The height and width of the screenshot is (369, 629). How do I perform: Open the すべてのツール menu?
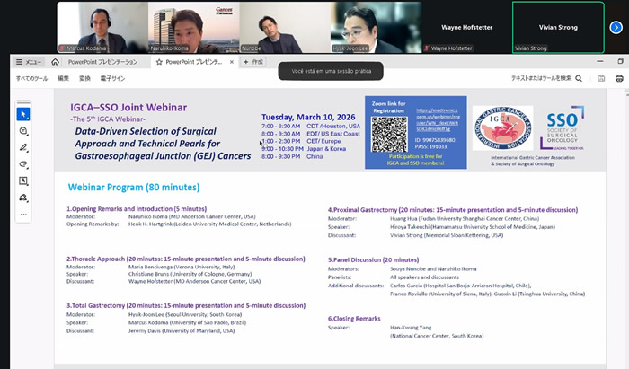click(x=32, y=78)
